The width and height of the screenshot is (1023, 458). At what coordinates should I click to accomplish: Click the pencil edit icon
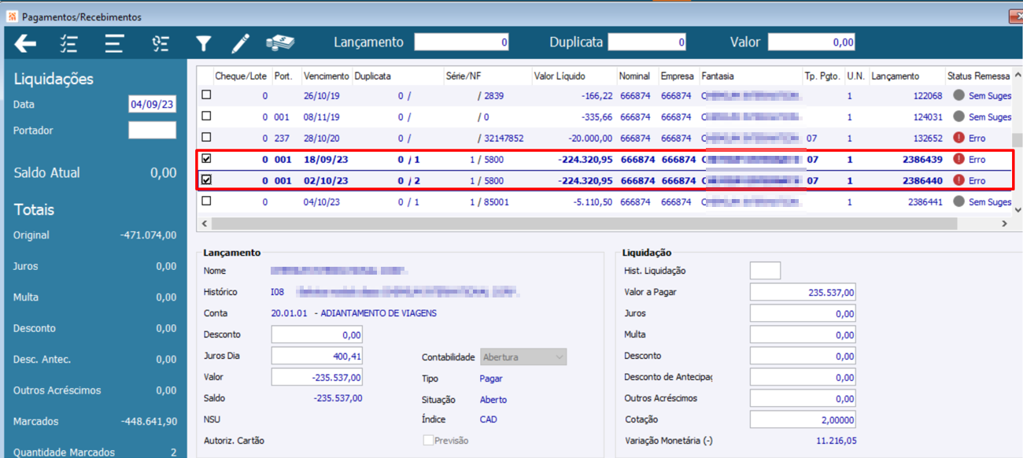tap(240, 43)
